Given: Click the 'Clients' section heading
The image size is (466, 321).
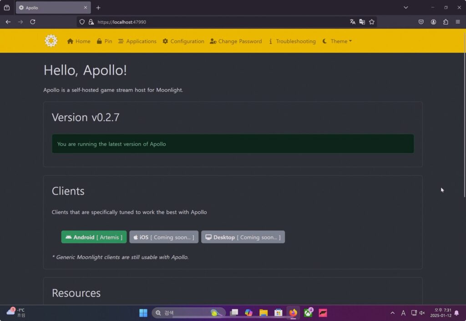Looking at the screenshot, I should tap(68, 191).
